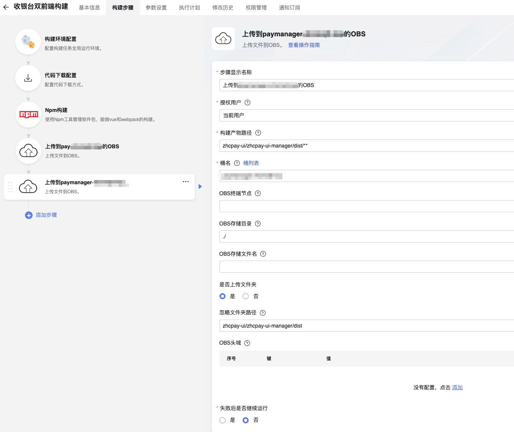Open the 查看操作指南 link
Viewport: 514px width, 432px height.
tap(304, 45)
